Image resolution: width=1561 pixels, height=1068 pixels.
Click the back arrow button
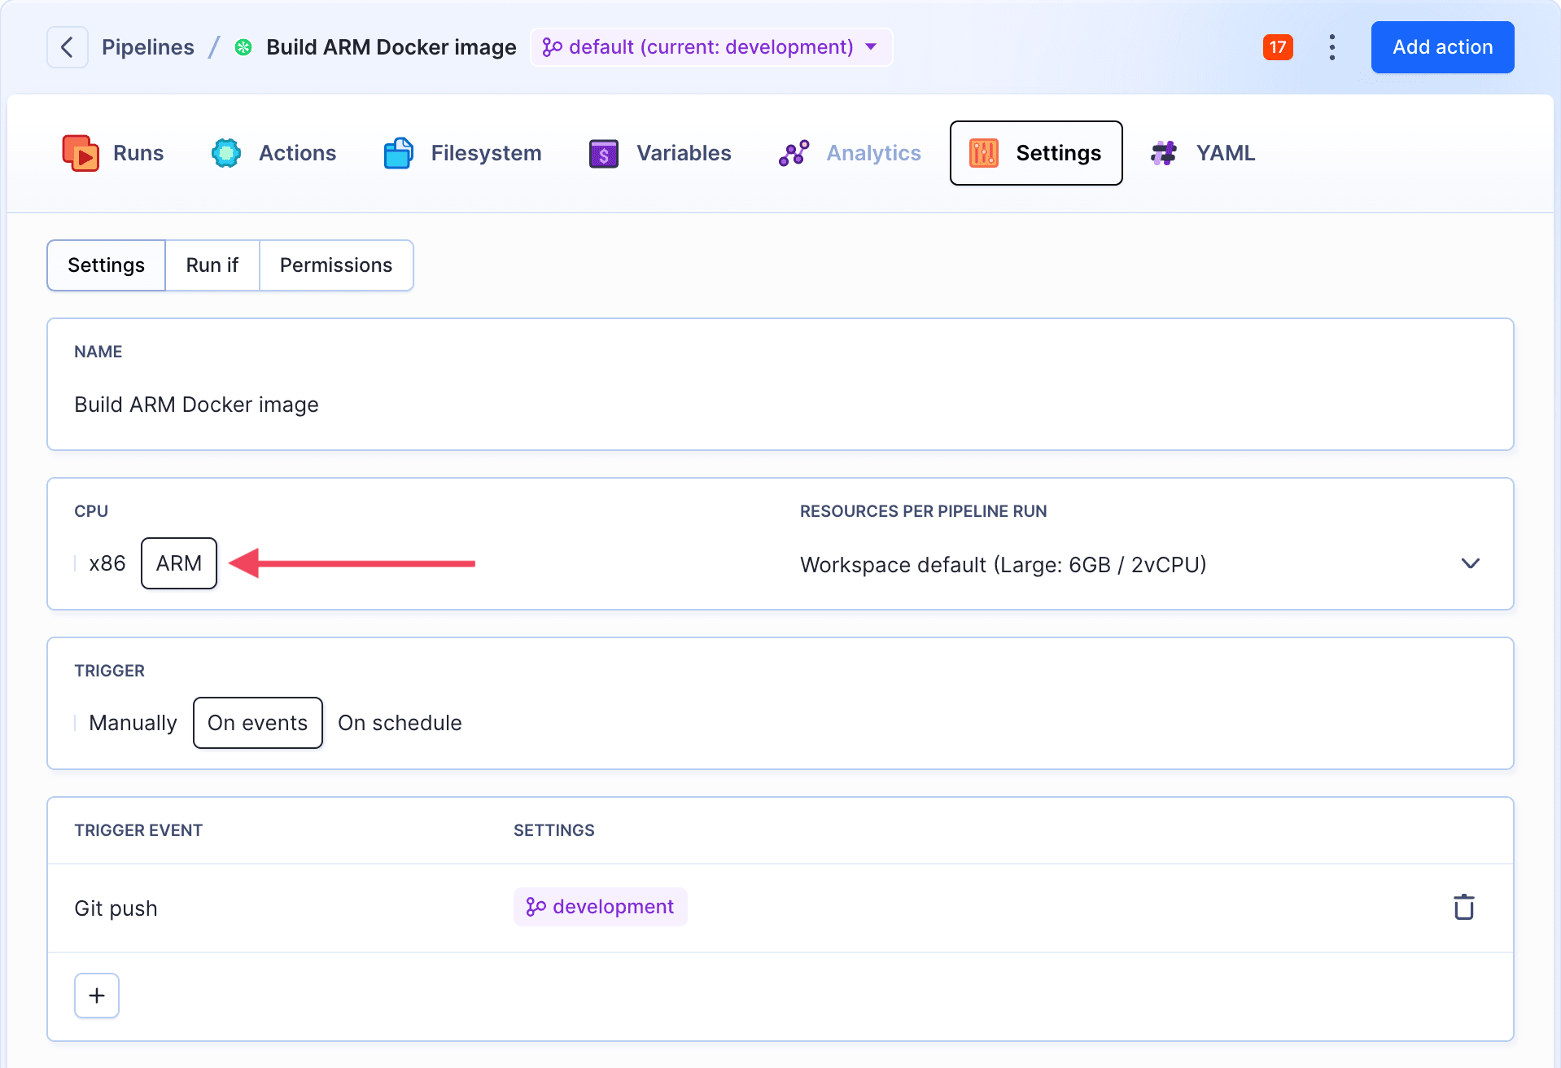click(x=67, y=47)
